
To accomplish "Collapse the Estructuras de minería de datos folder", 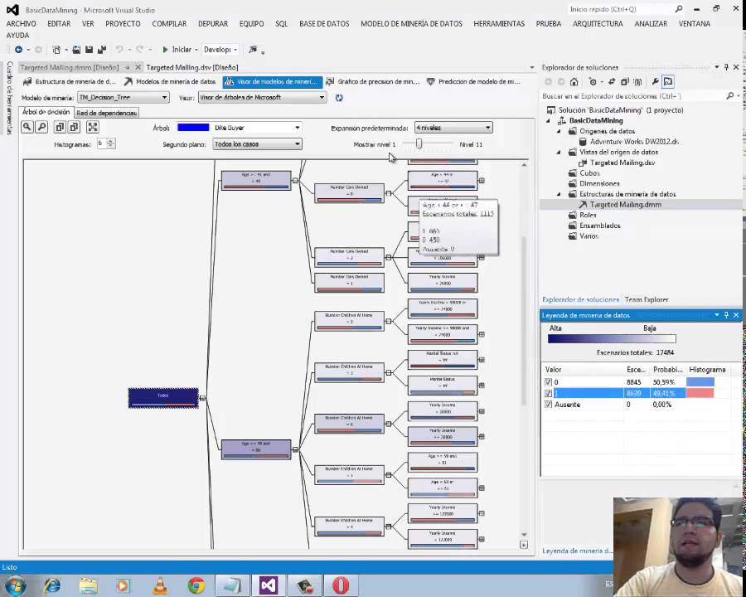I will coord(559,194).
